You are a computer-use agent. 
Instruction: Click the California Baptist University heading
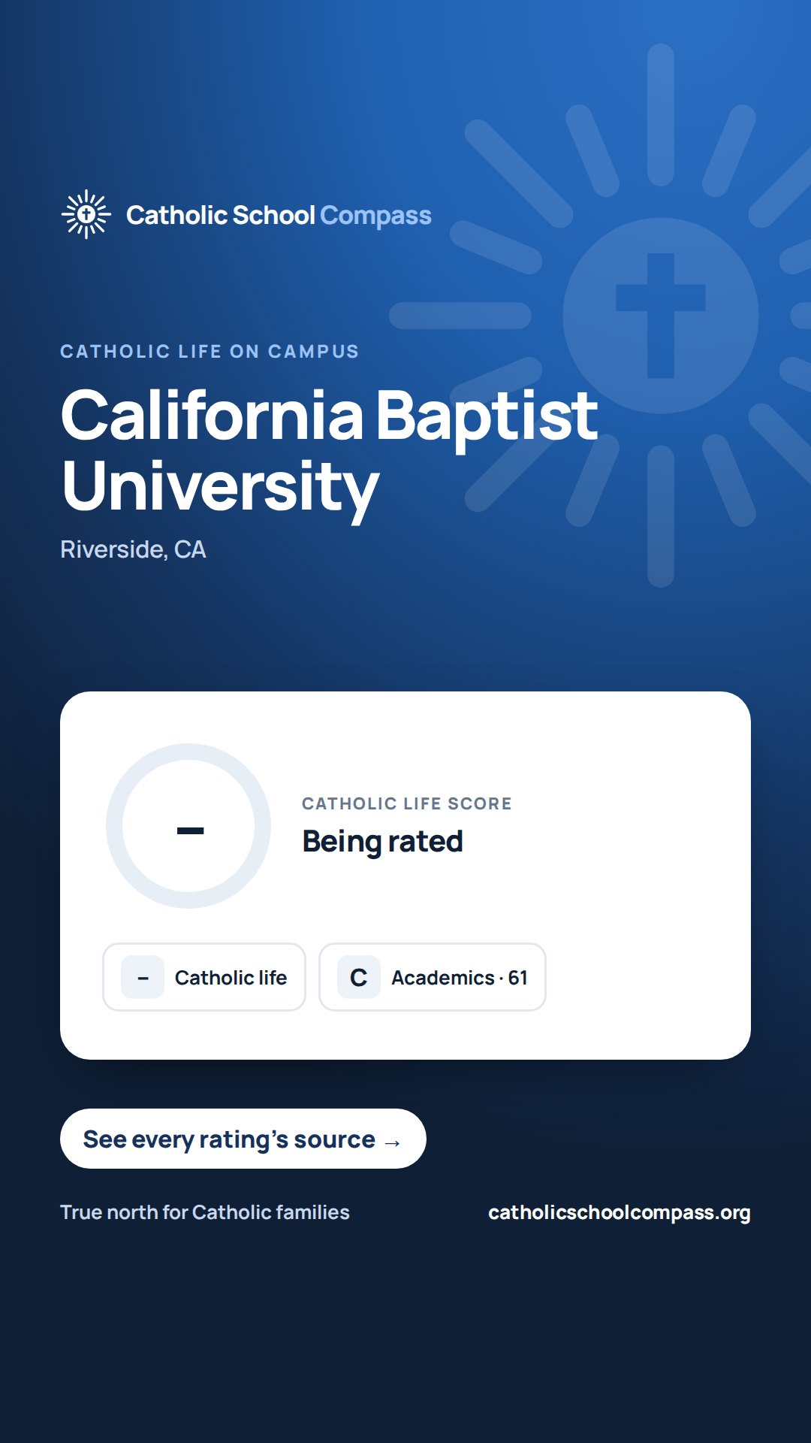point(329,451)
